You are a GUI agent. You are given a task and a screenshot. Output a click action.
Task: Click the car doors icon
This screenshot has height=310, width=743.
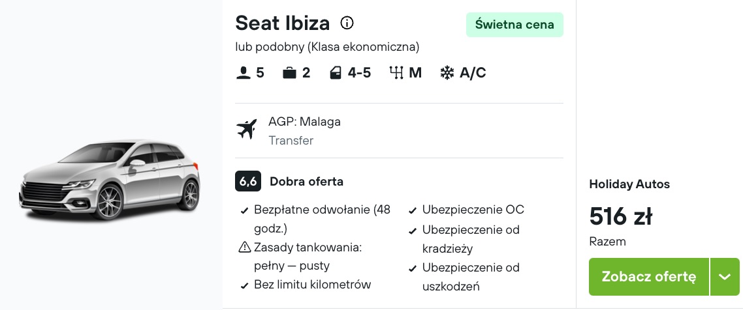(336, 73)
